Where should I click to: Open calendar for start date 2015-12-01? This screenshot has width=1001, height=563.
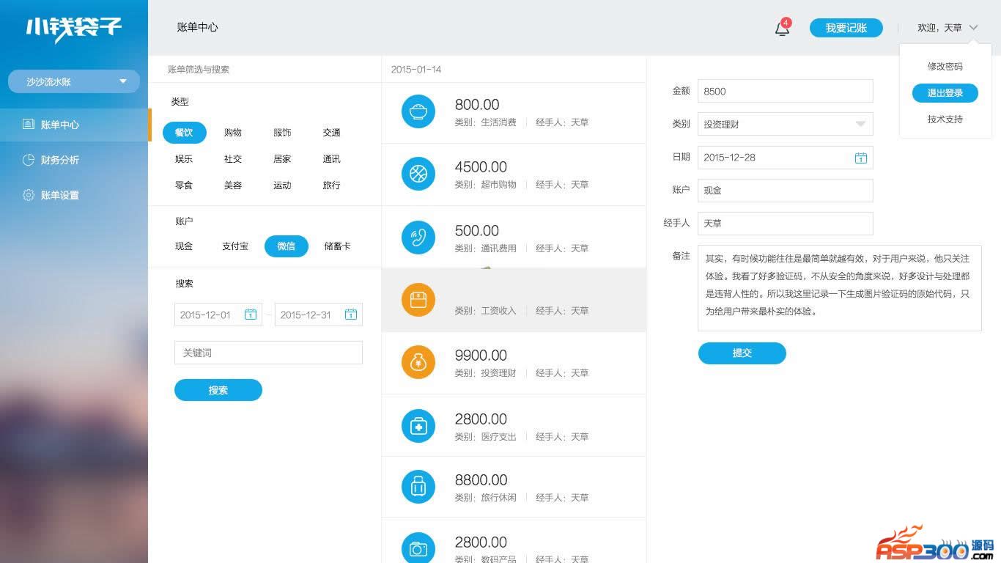(250, 314)
